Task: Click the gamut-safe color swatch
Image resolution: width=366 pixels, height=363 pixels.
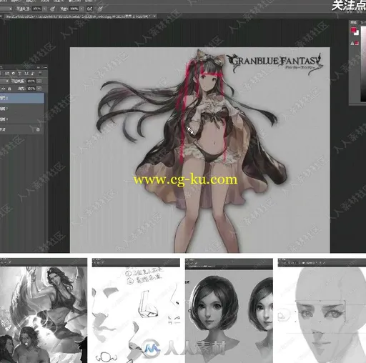Action: point(357,43)
